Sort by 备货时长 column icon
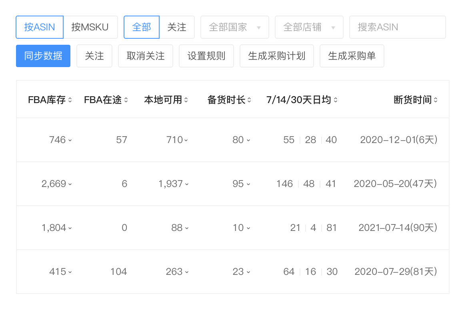This screenshot has width=464, height=310. click(x=249, y=100)
